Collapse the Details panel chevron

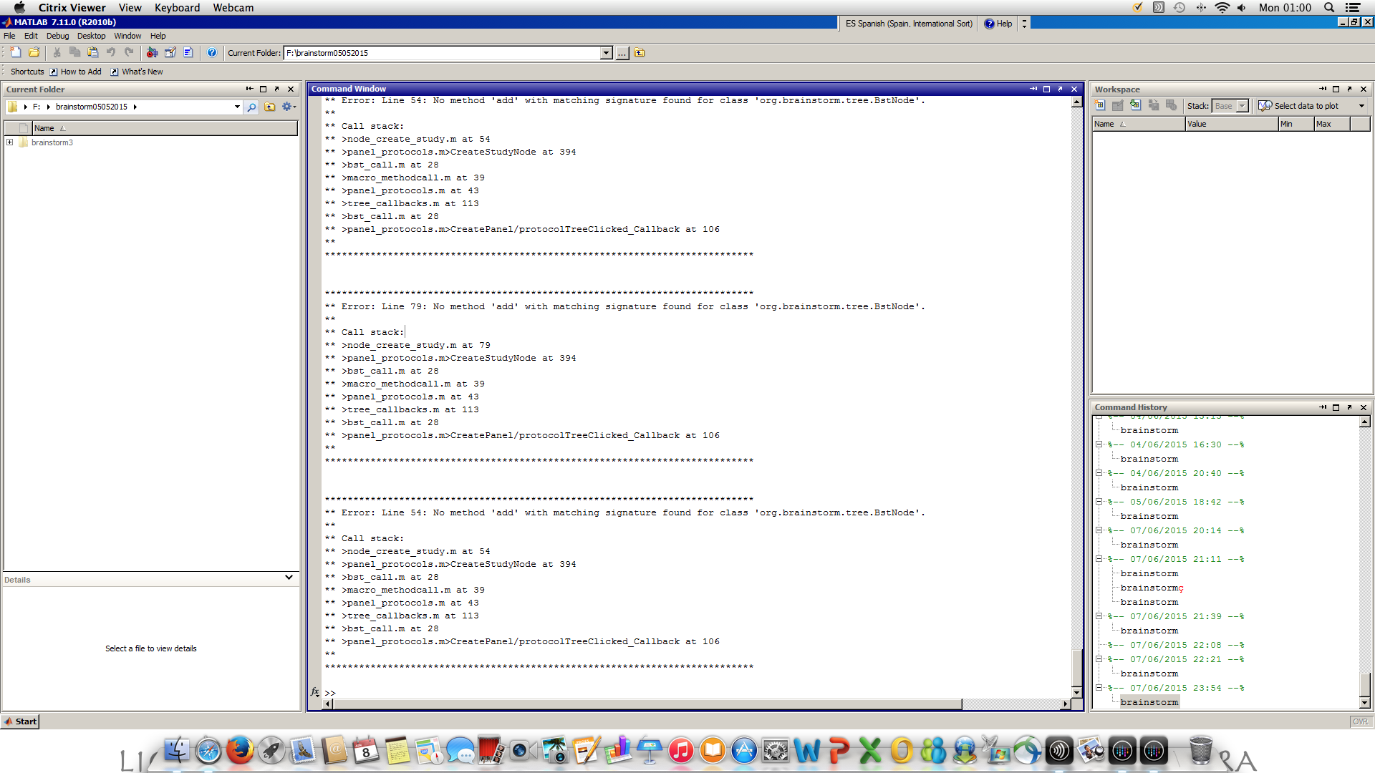289,578
